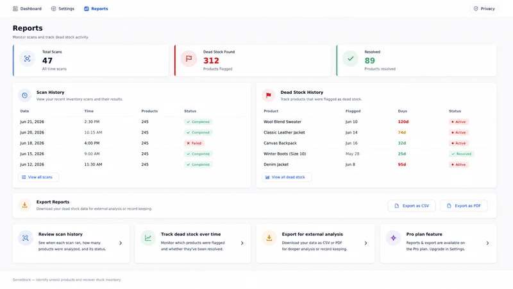Click the Export Reports download icon
513x289 pixels.
pyautogui.click(x=24, y=205)
